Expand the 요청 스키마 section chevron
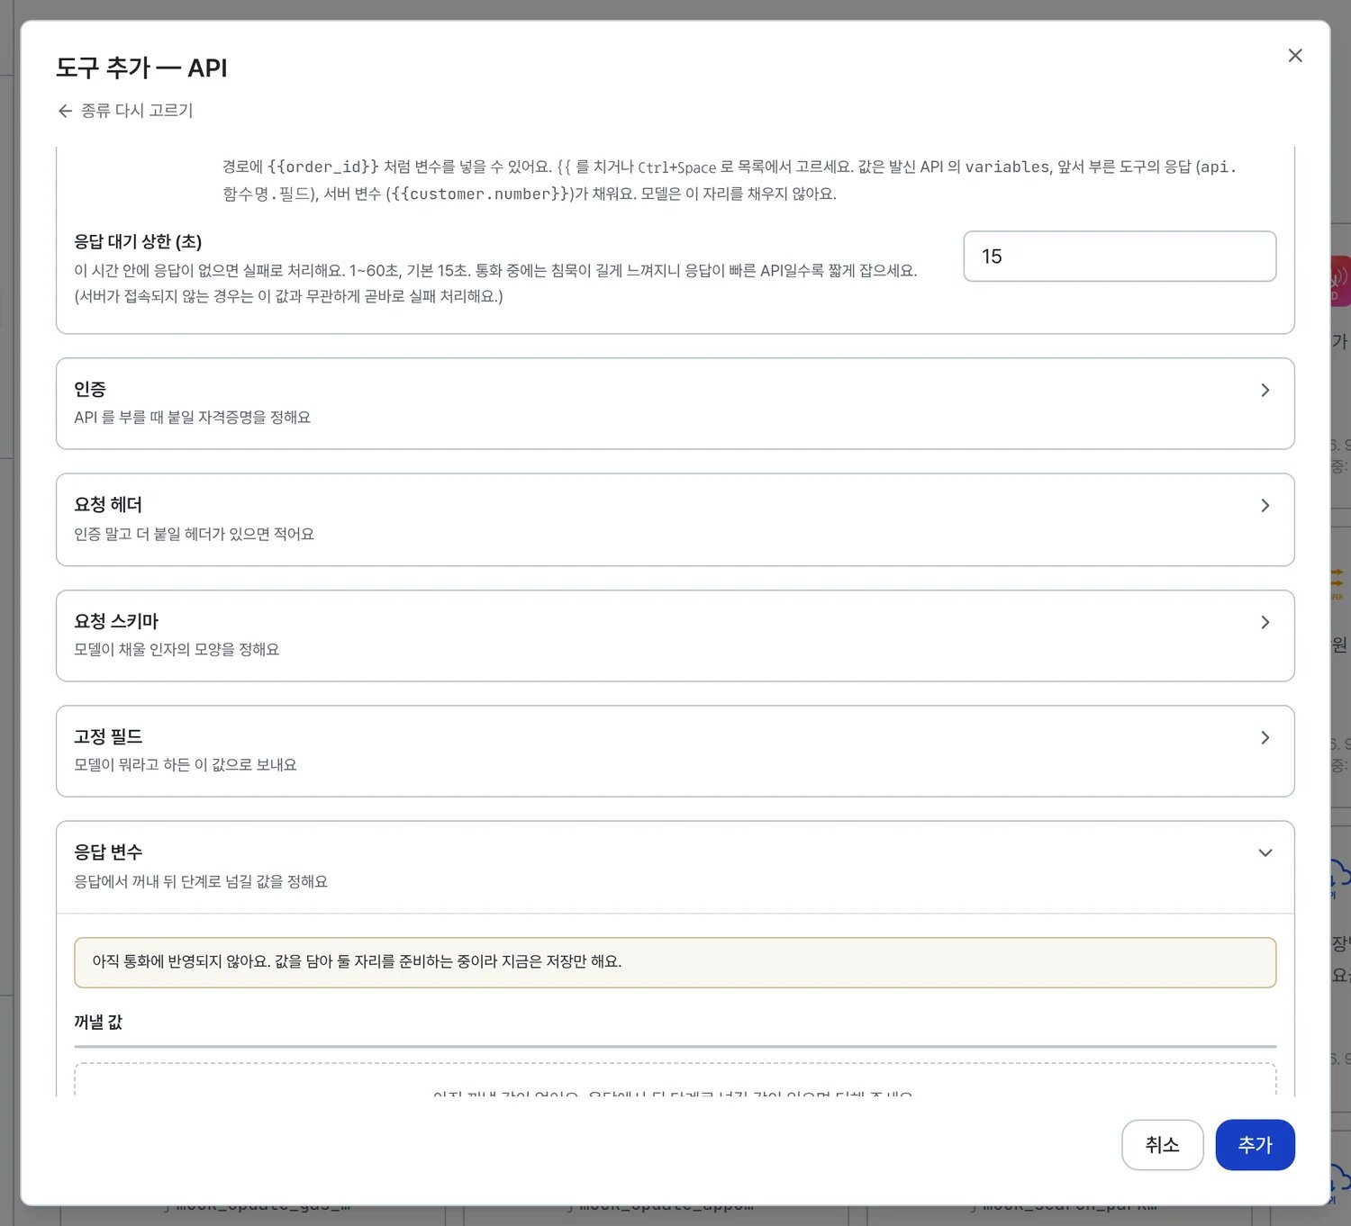The height and width of the screenshot is (1226, 1351). (x=1265, y=622)
